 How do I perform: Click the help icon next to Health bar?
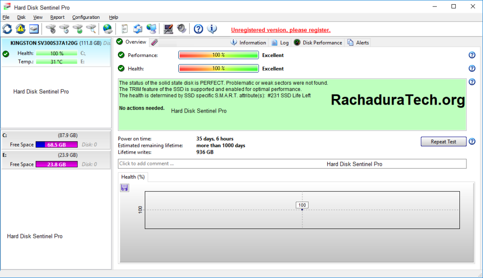point(472,68)
